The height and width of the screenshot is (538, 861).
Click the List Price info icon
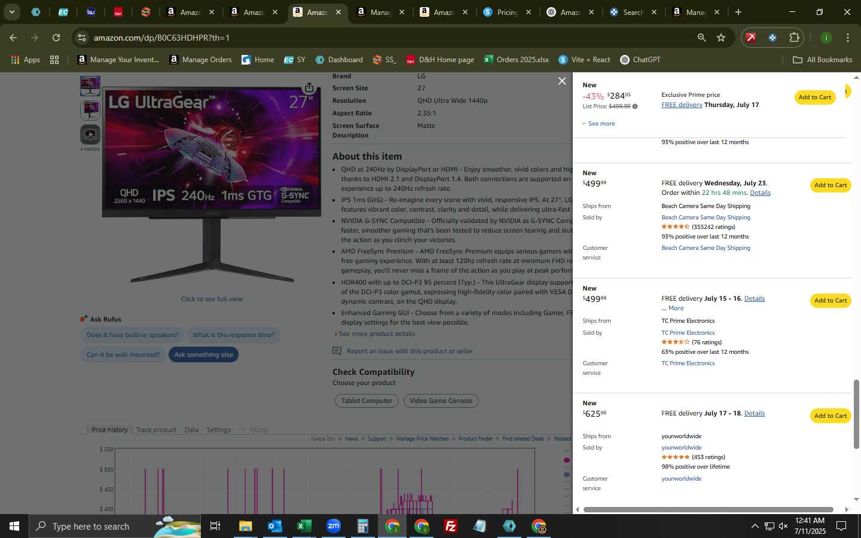(635, 106)
